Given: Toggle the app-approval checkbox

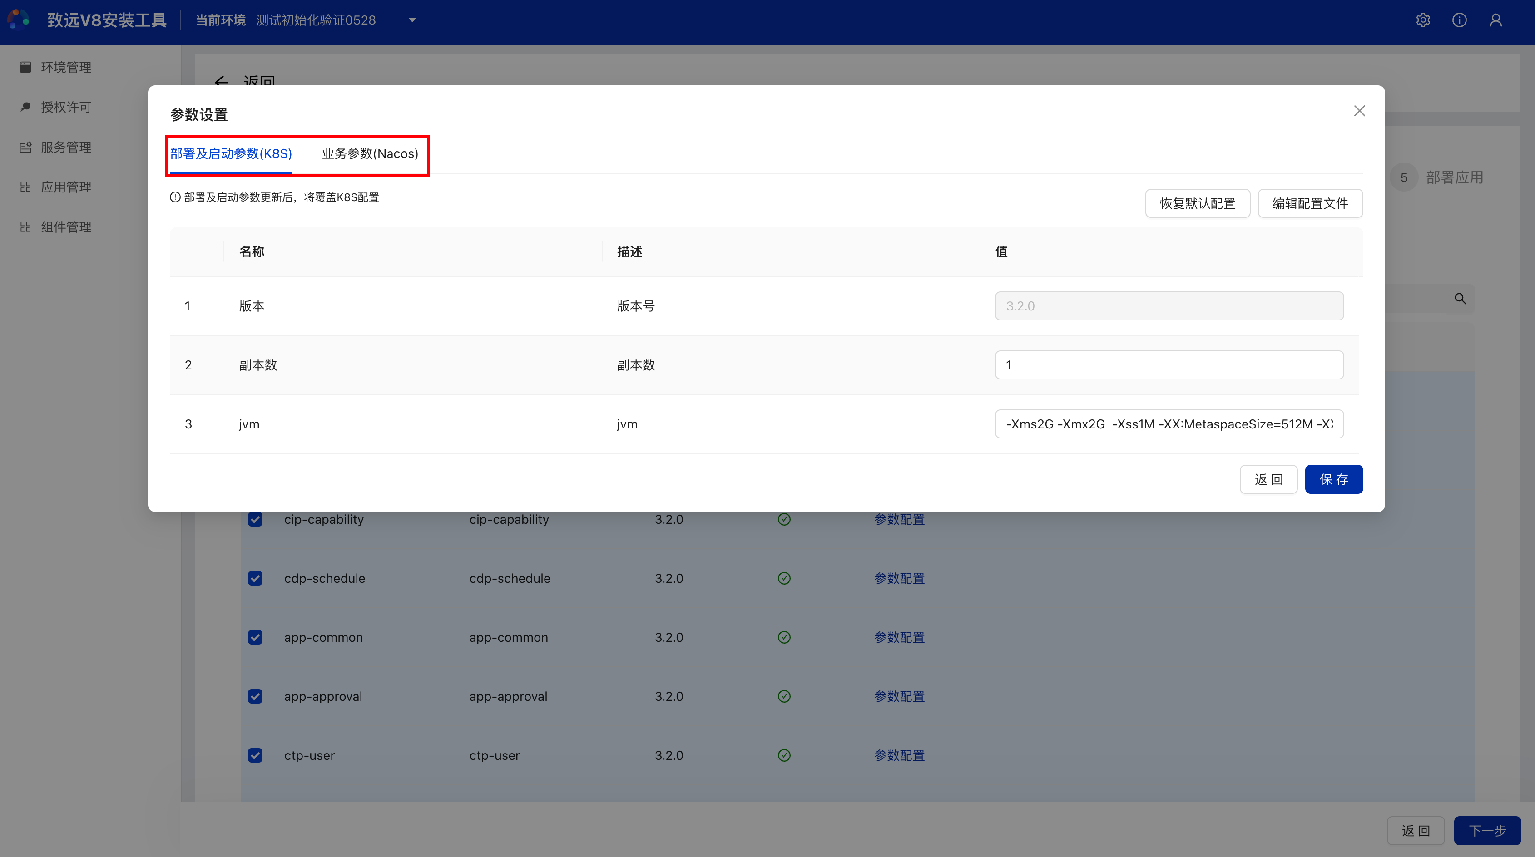Looking at the screenshot, I should tap(255, 696).
